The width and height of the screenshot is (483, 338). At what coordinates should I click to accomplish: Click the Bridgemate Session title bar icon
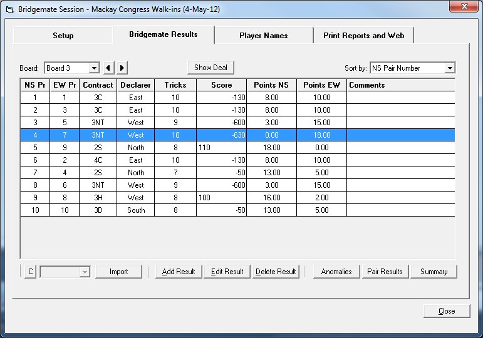click(10, 9)
